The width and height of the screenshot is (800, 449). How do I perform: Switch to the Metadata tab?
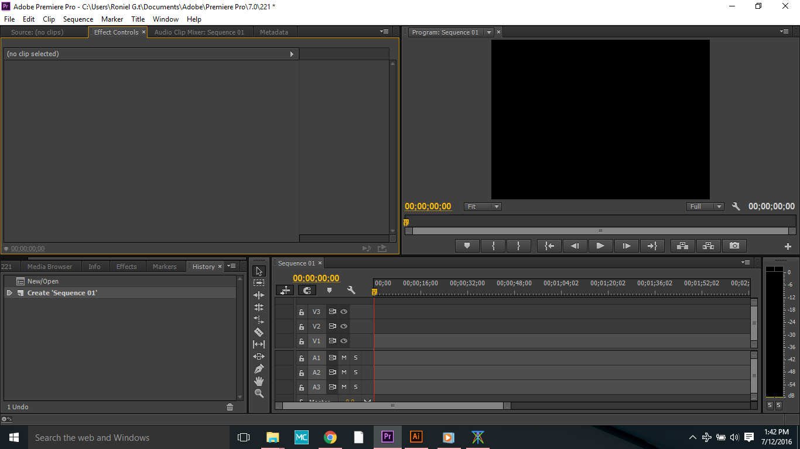274,32
